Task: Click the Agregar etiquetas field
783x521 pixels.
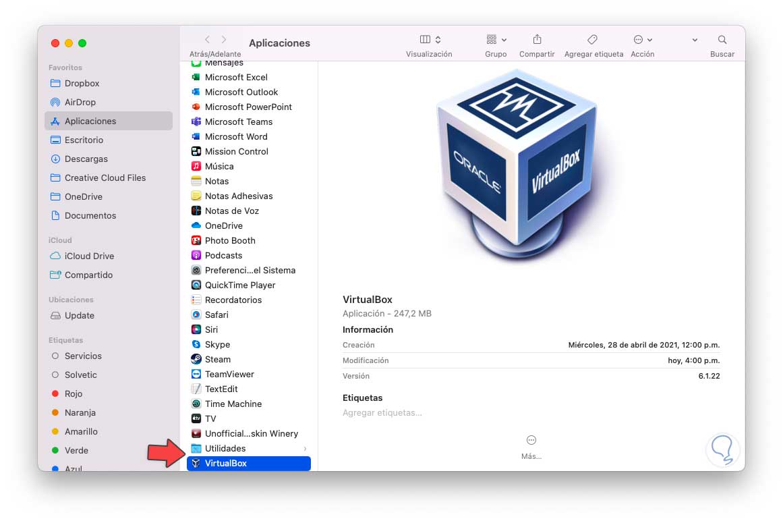Action: (382, 412)
